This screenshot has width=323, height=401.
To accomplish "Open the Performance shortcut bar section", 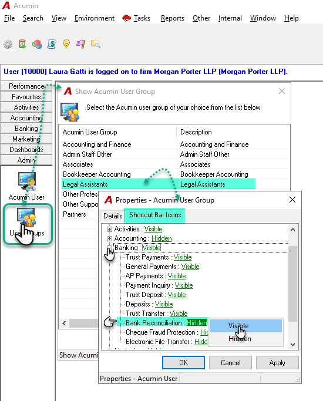I will (x=26, y=86).
